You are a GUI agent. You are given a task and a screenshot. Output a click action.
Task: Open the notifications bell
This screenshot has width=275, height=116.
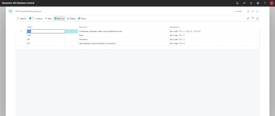[251, 3]
